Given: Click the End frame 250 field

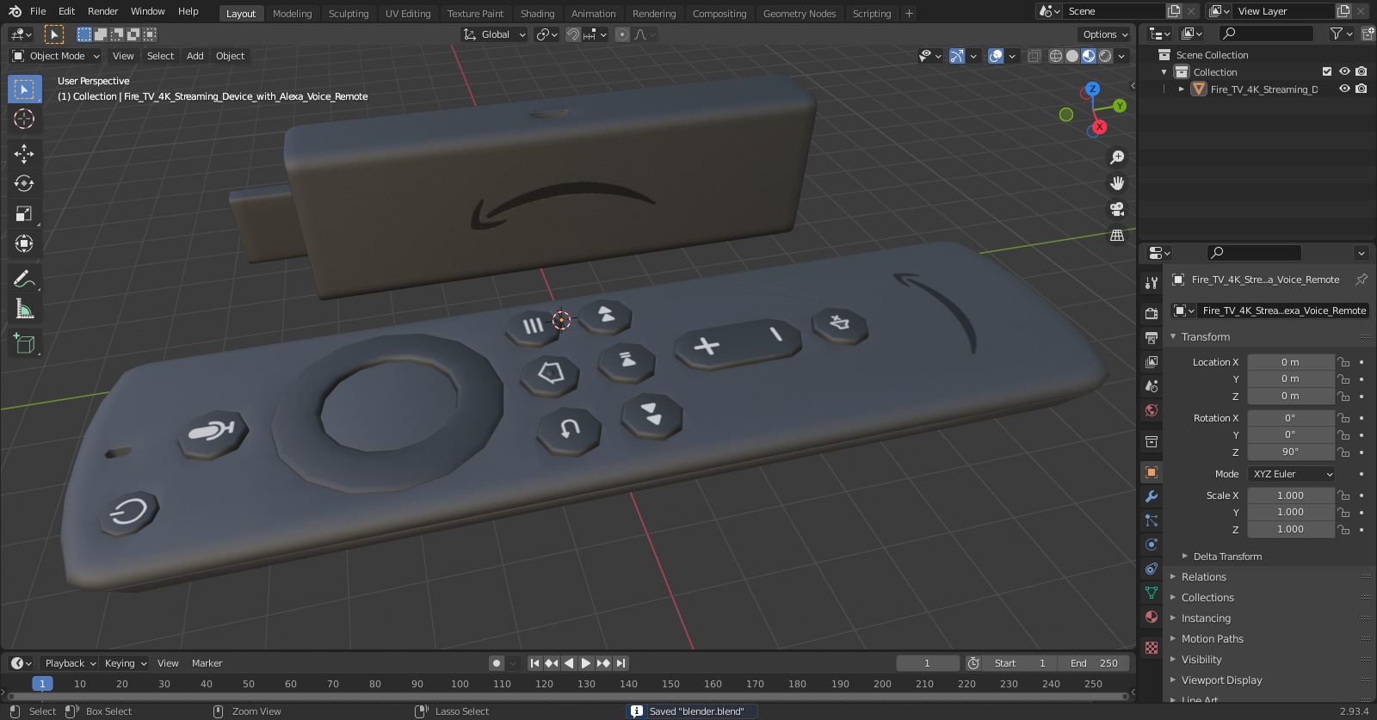Looking at the screenshot, I should click(1094, 663).
